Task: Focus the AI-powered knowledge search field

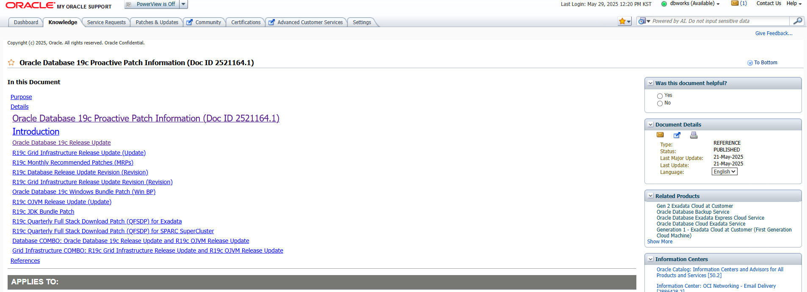Action: coord(720,21)
